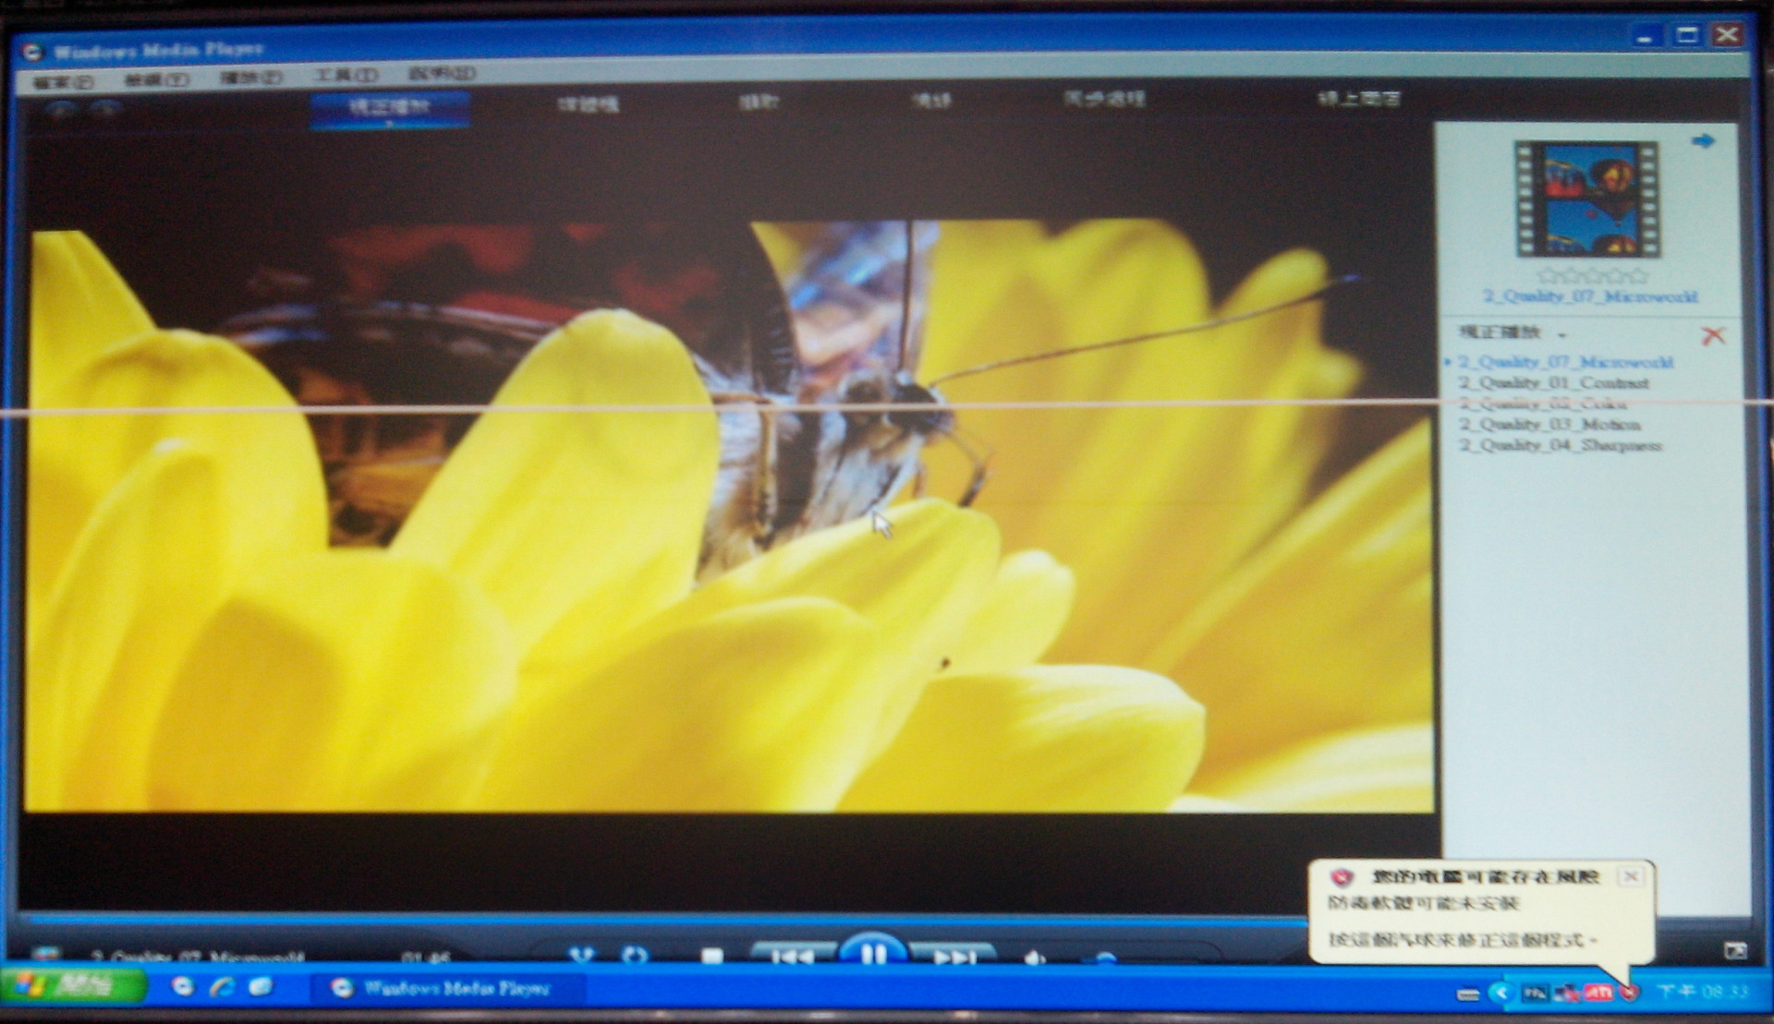Switch to the 擷取 rip tab
This screenshot has width=1774, height=1024.
click(x=759, y=102)
